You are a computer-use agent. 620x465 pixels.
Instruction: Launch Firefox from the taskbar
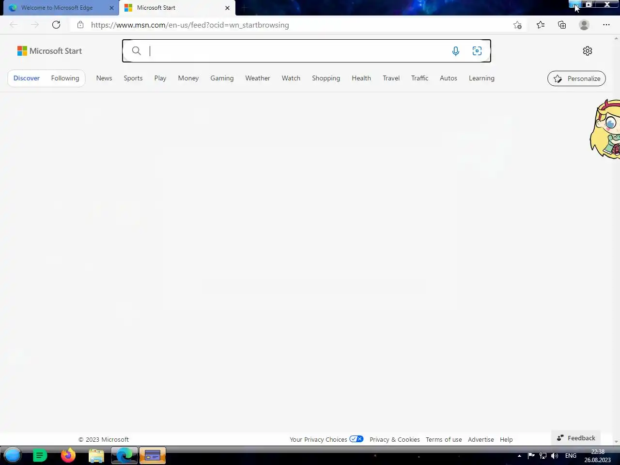click(x=68, y=455)
